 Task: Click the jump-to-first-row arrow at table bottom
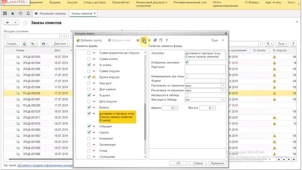pos(279,160)
